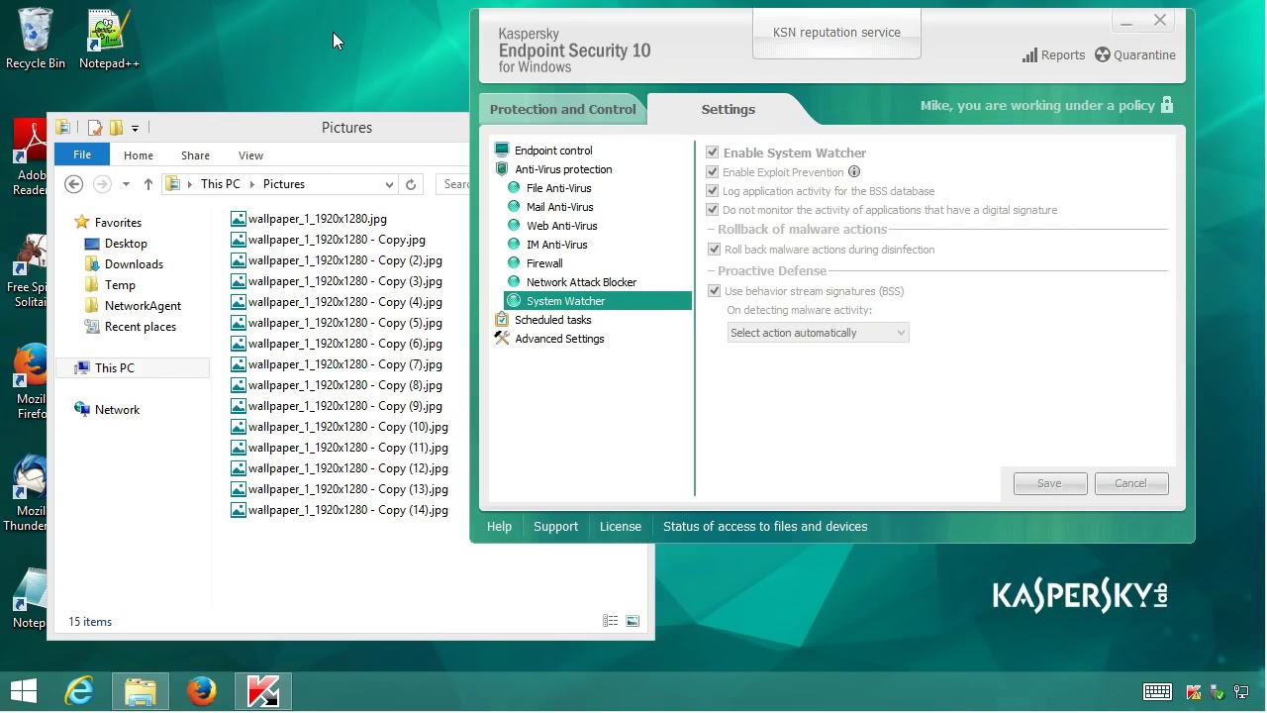Viewport: 1267px width, 713px height.
Task: Click the Explorer search box
Action: 453,184
